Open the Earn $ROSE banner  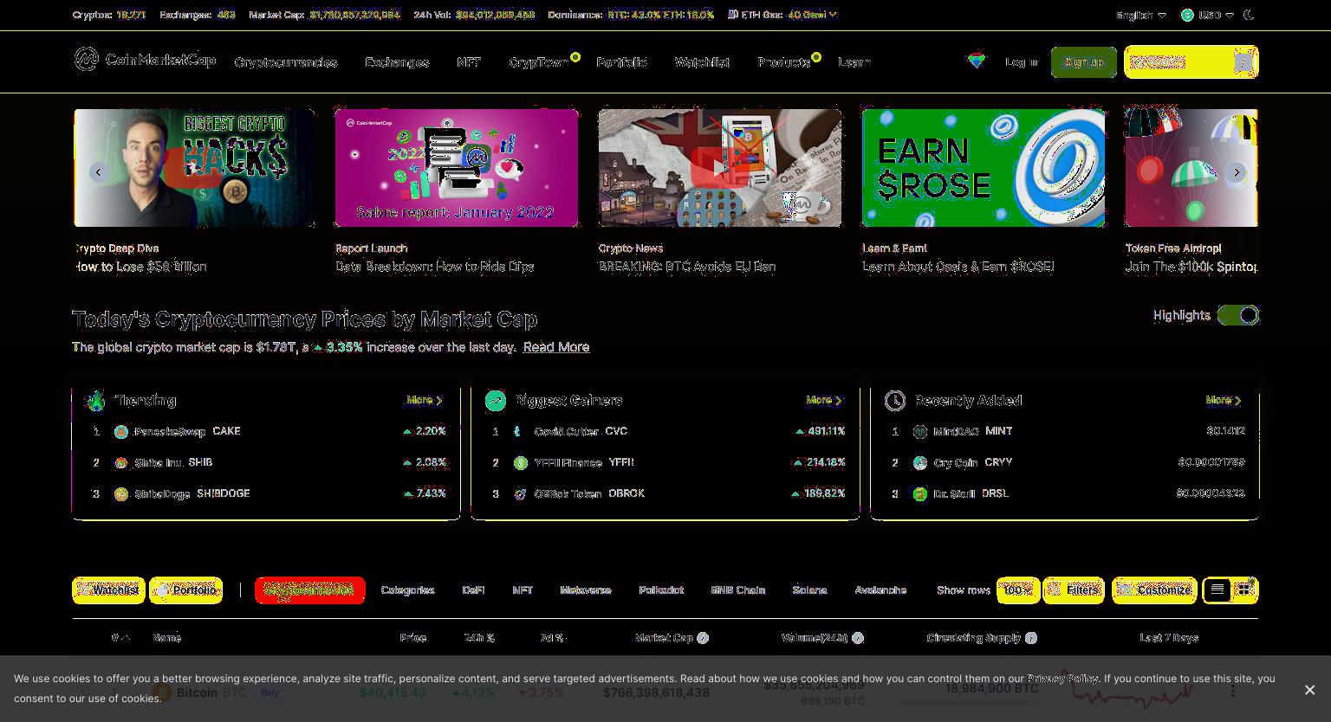point(984,168)
